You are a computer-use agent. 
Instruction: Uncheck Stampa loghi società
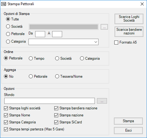point(6,108)
